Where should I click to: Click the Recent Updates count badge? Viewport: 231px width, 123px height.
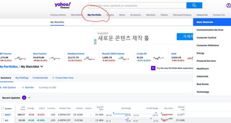coord(24,98)
